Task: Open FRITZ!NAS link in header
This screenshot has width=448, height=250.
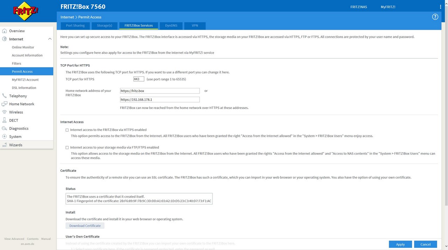Action: coord(359,7)
